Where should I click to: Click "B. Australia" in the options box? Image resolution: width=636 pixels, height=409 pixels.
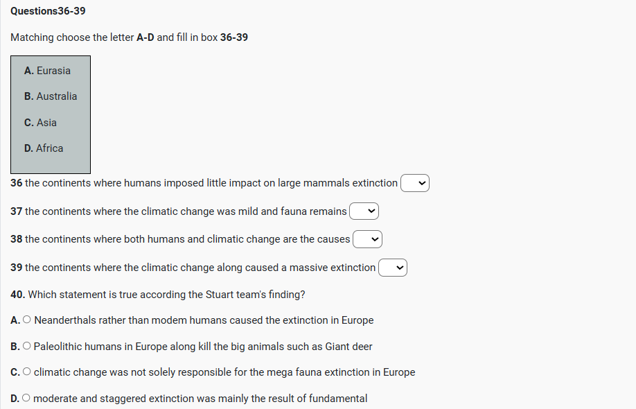(51, 96)
